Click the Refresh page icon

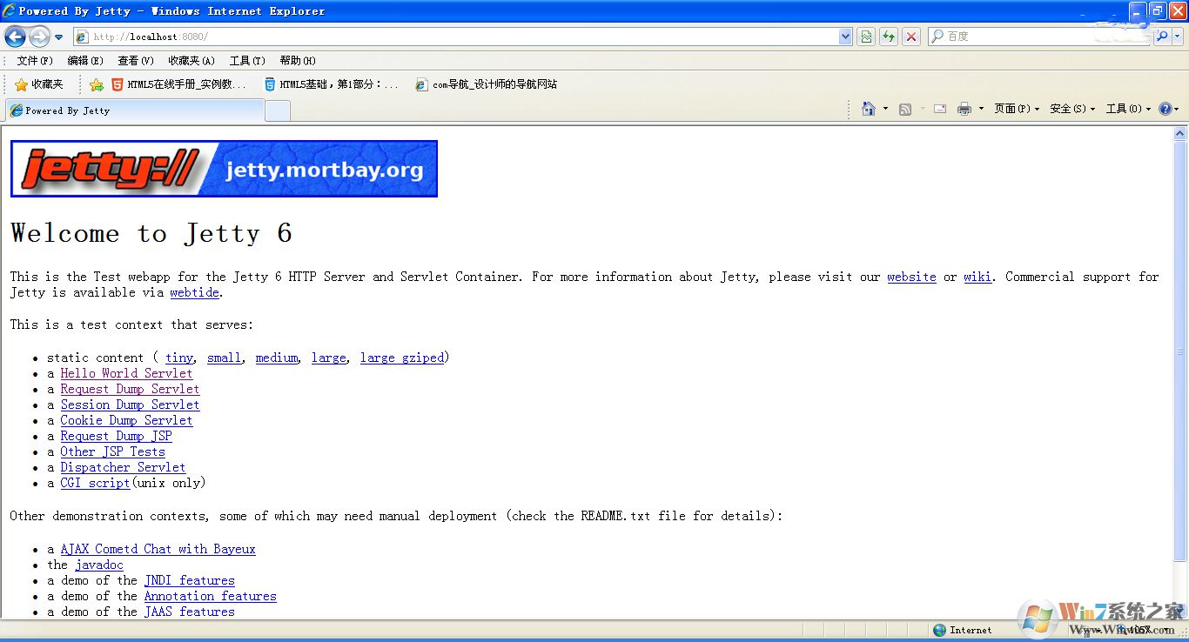pos(889,37)
